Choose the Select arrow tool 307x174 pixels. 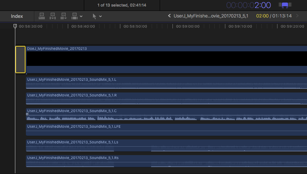click(x=94, y=16)
